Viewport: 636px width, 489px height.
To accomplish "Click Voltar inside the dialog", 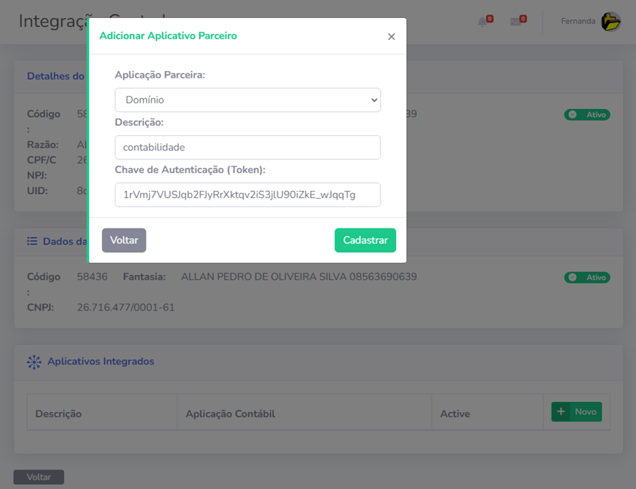I will [123, 240].
